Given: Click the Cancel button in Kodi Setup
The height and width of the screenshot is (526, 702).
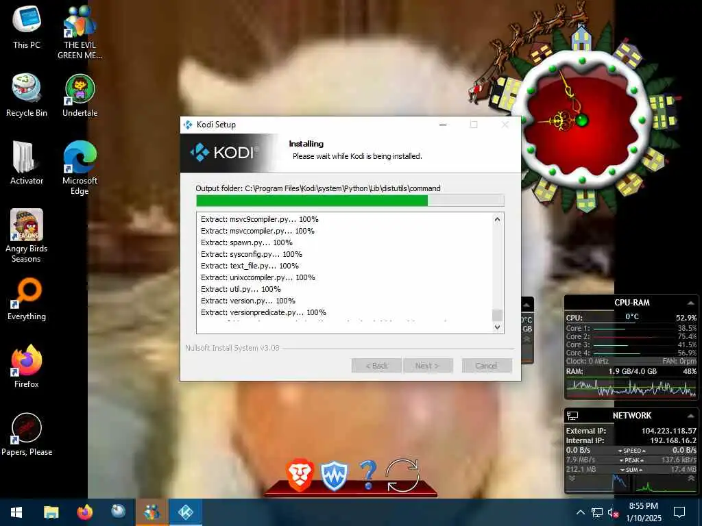Looking at the screenshot, I should pyautogui.click(x=487, y=366).
